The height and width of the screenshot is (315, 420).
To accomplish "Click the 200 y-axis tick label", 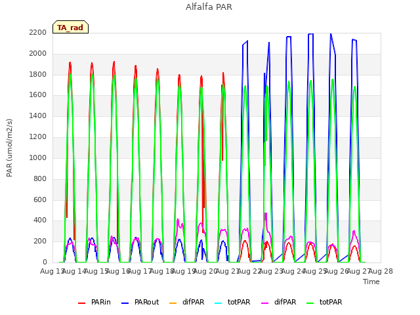I will (40, 241).
